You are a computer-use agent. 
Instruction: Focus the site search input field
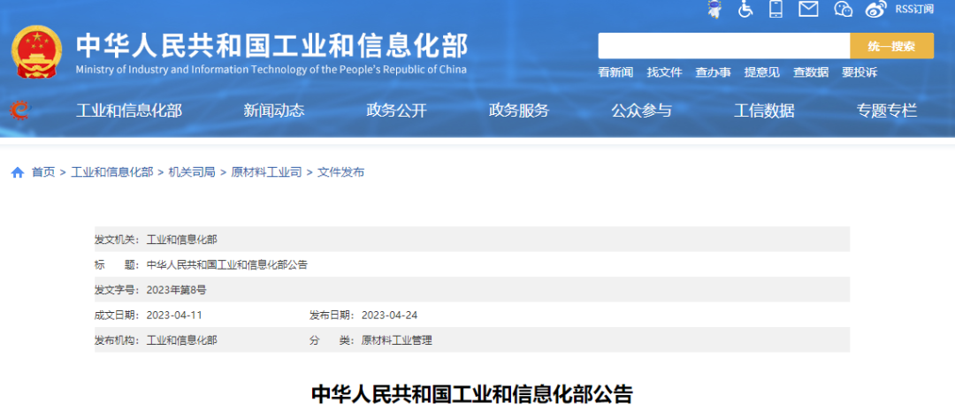(x=723, y=46)
